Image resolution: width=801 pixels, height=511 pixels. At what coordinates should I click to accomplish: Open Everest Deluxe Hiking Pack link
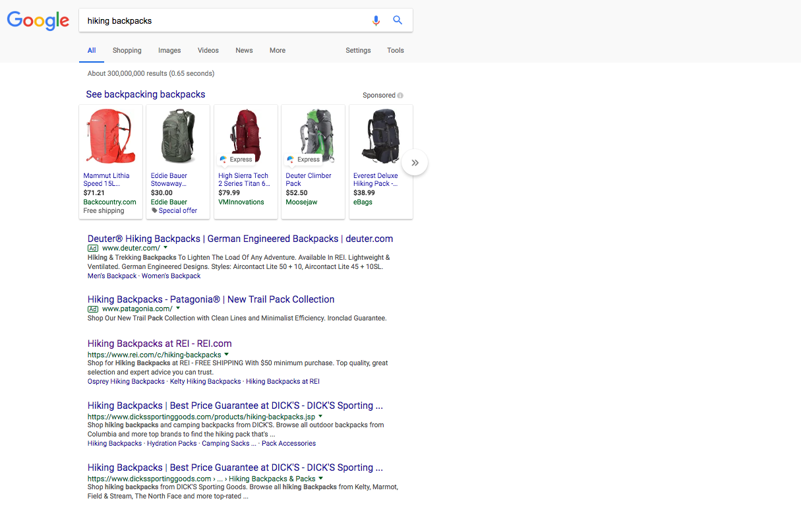[376, 180]
